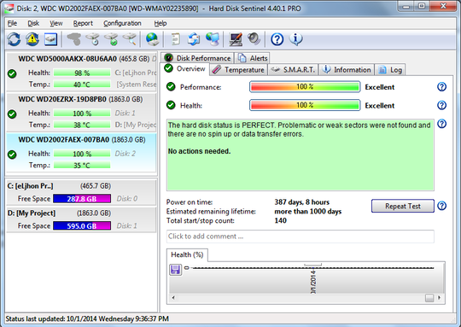Click the help icon next to Health rating
This screenshot has width=461, height=327.
click(441, 105)
